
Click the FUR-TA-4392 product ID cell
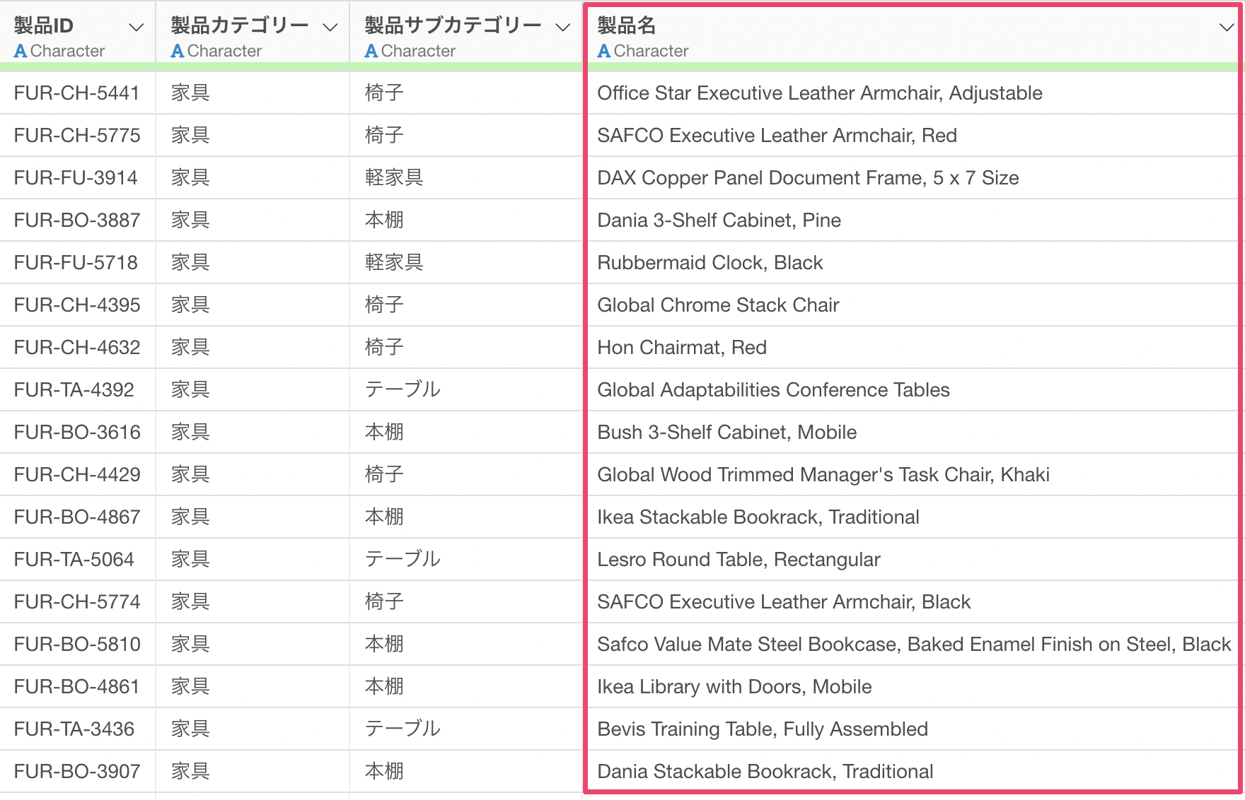(74, 390)
